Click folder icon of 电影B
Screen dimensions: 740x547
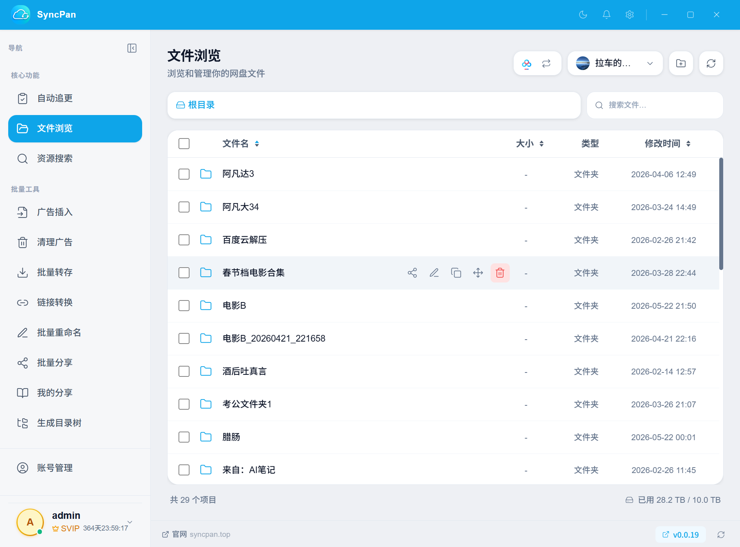pyautogui.click(x=206, y=305)
